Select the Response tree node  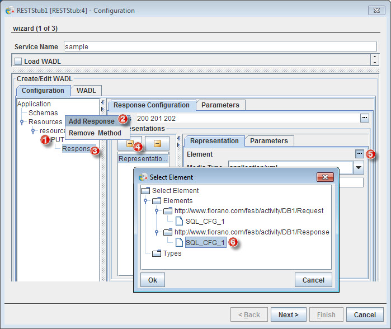(76, 149)
